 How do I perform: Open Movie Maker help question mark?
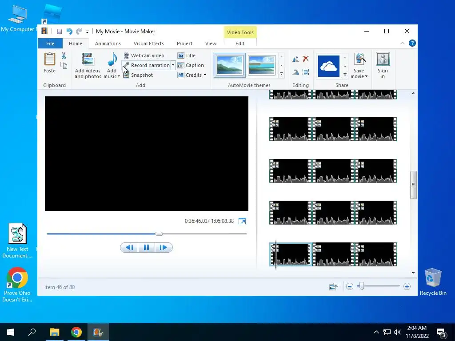[412, 43]
